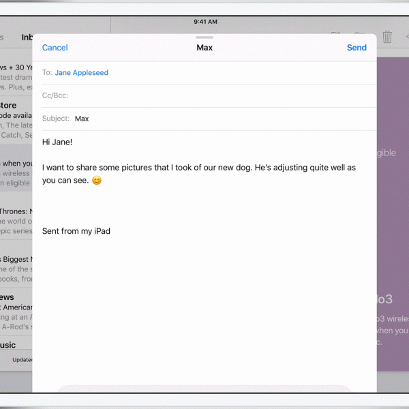The height and width of the screenshot is (409, 409).
Task: Tap the 9:41 AM status bar clock
Action: click(x=205, y=22)
